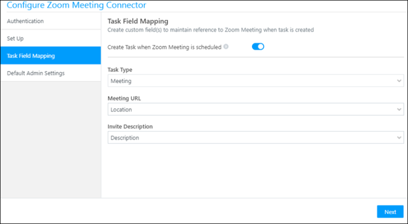
Task: Click the info icon beside Create Task label
Action: tap(226, 47)
